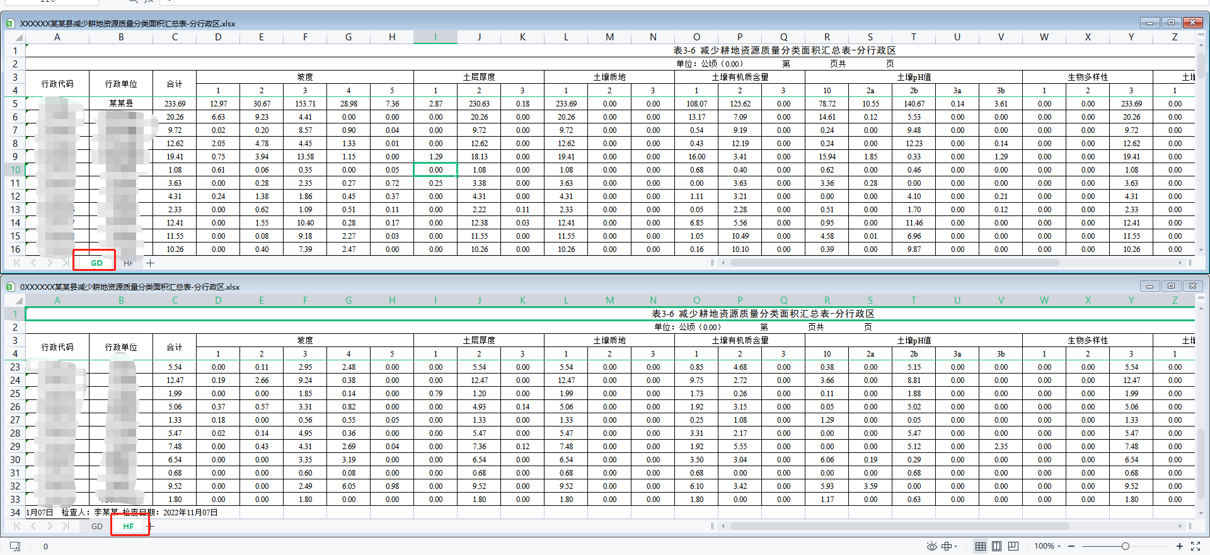Click the spreadsheet file icon in the bottom window title
Image resolution: width=1210 pixels, height=555 pixels.
point(10,287)
